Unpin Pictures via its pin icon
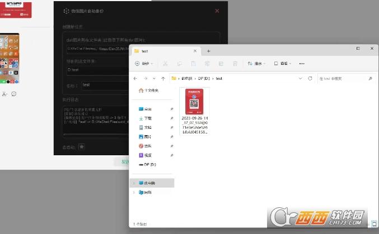 [172, 137]
